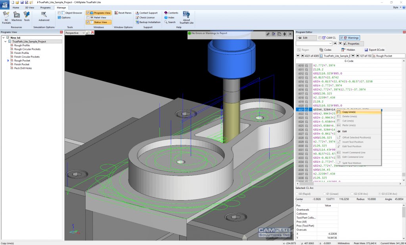Click the Edit button in Program Editor
406x245 pixels.
click(x=306, y=38)
